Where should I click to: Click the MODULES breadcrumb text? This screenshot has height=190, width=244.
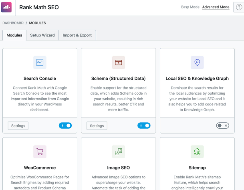pyautogui.click(x=38, y=23)
